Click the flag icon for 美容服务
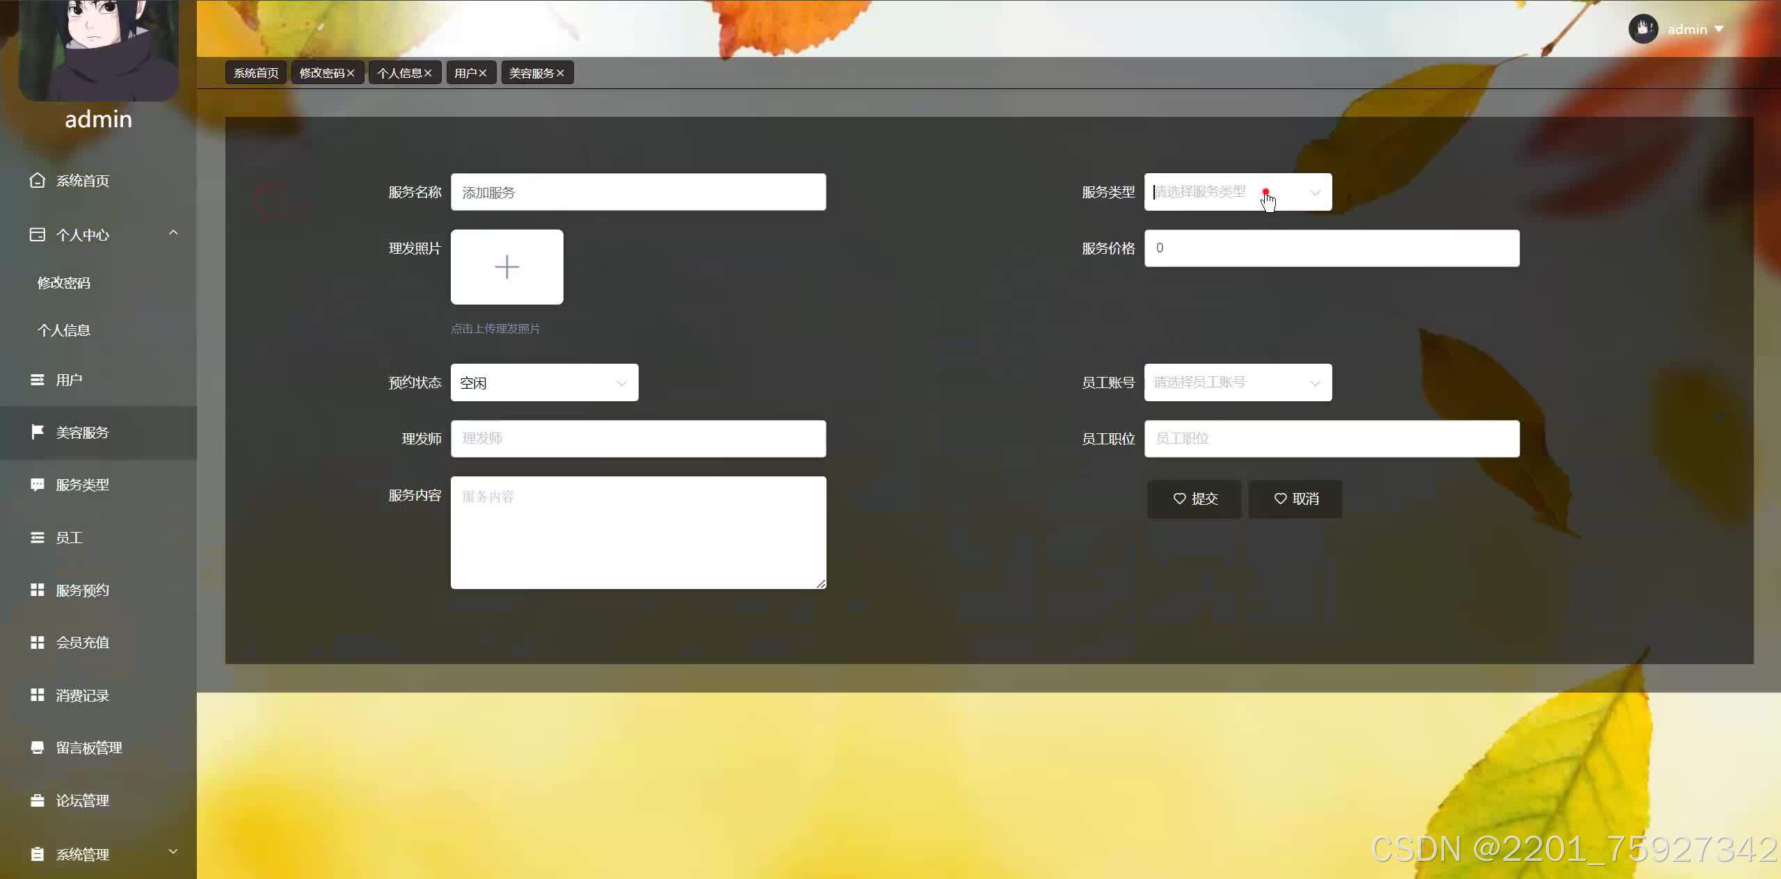 [37, 432]
